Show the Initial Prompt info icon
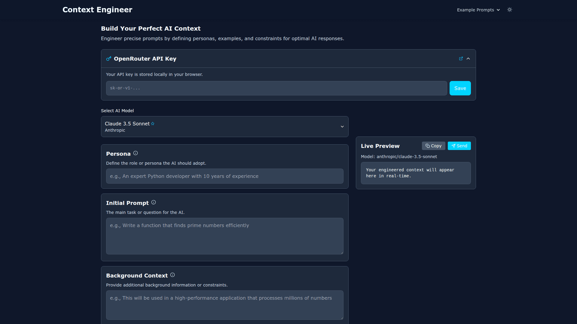 pyautogui.click(x=154, y=202)
